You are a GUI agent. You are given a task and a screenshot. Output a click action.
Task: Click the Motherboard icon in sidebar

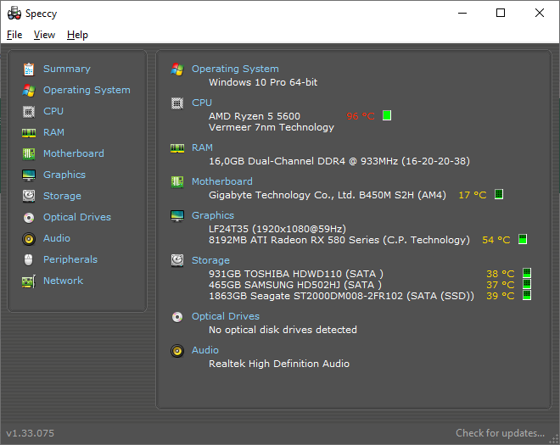click(29, 153)
